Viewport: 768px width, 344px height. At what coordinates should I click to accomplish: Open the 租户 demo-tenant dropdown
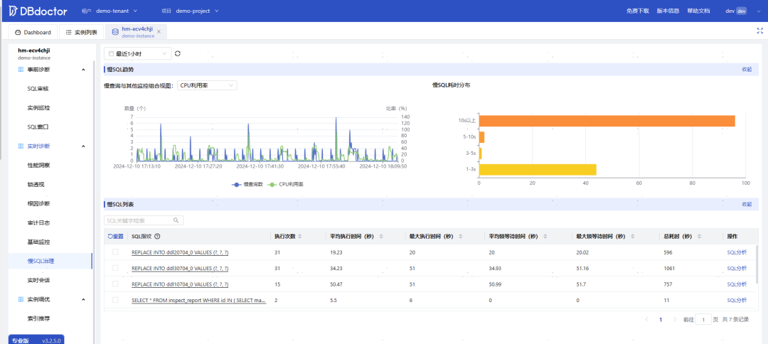click(x=117, y=11)
